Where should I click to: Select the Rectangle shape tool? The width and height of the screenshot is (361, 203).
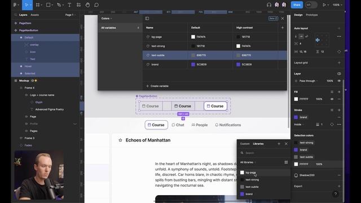click(x=50, y=5)
